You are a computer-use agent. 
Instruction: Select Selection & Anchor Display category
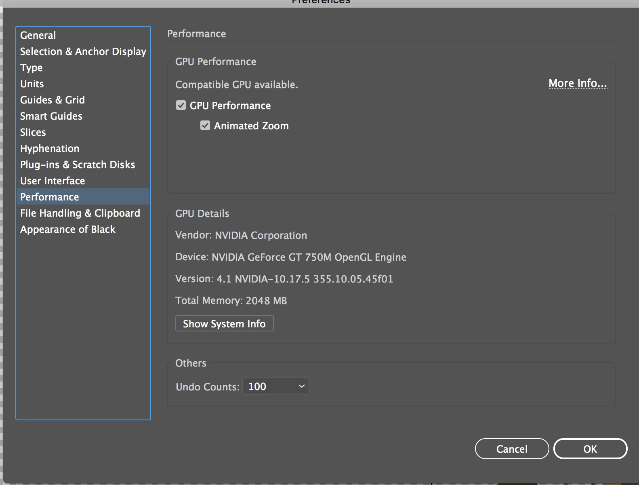click(x=83, y=51)
